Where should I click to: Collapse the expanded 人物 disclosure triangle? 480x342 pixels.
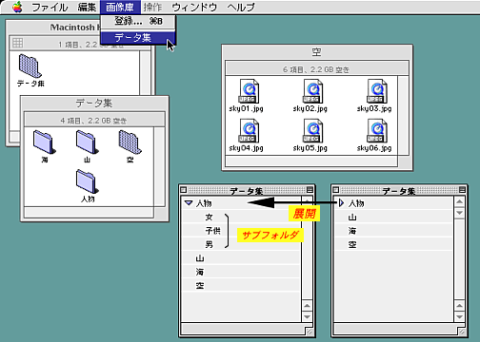(189, 202)
